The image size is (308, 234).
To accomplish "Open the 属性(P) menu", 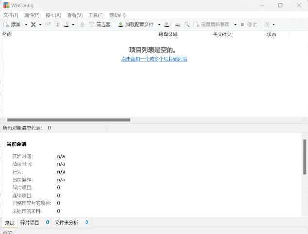I will (x=32, y=15).
